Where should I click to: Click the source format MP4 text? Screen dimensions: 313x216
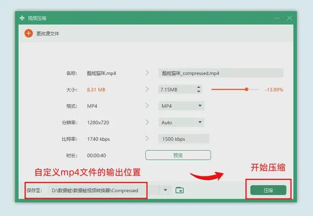pos(92,106)
